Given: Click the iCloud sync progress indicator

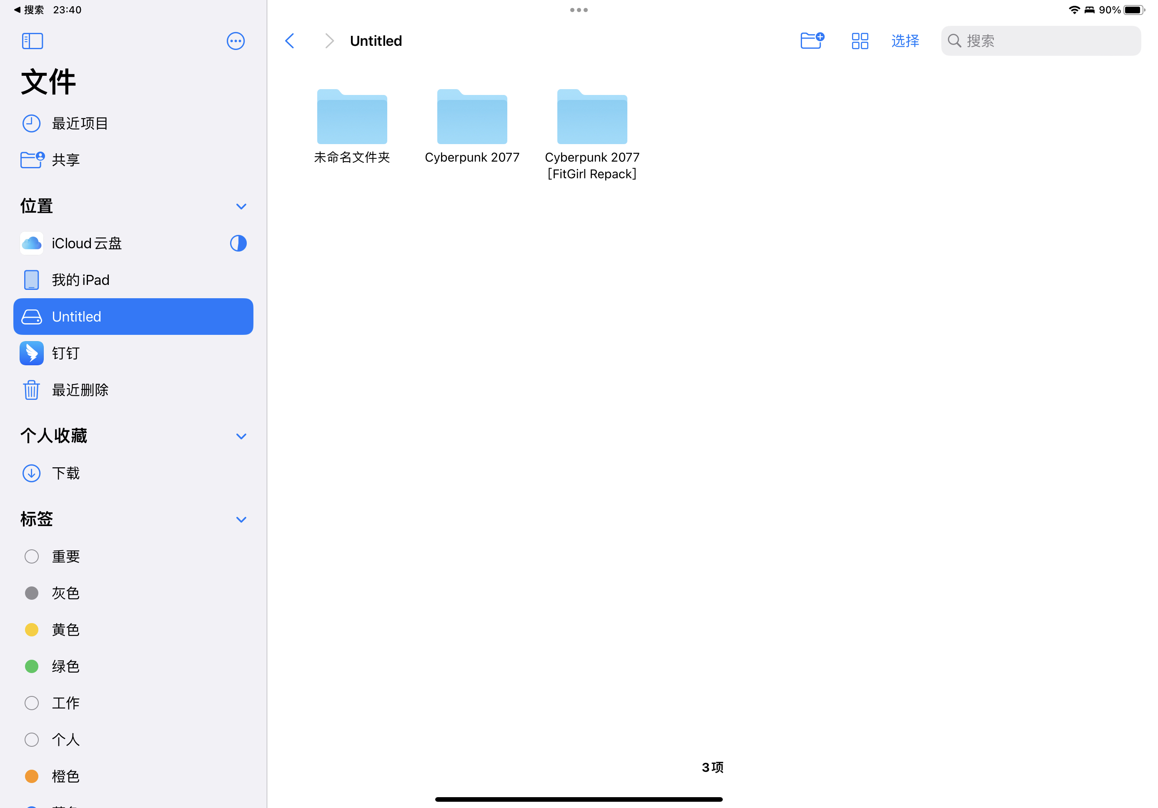Looking at the screenshot, I should 238,244.
